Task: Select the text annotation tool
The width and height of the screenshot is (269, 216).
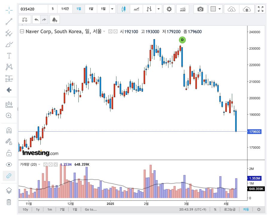Action: coord(9,56)
